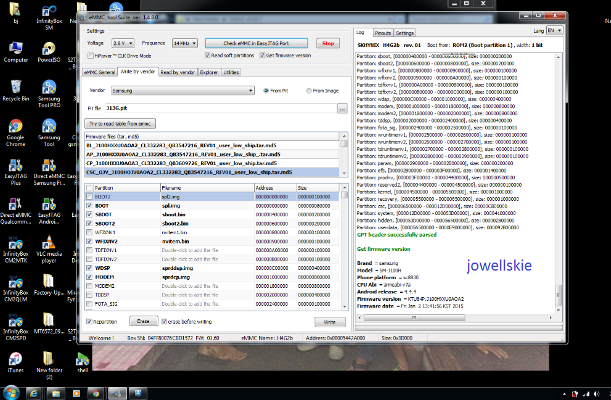This screenshot has width=611, height=400.
Task: Uncheck the SBOOT partition checkbox
Action: (89, 214)
